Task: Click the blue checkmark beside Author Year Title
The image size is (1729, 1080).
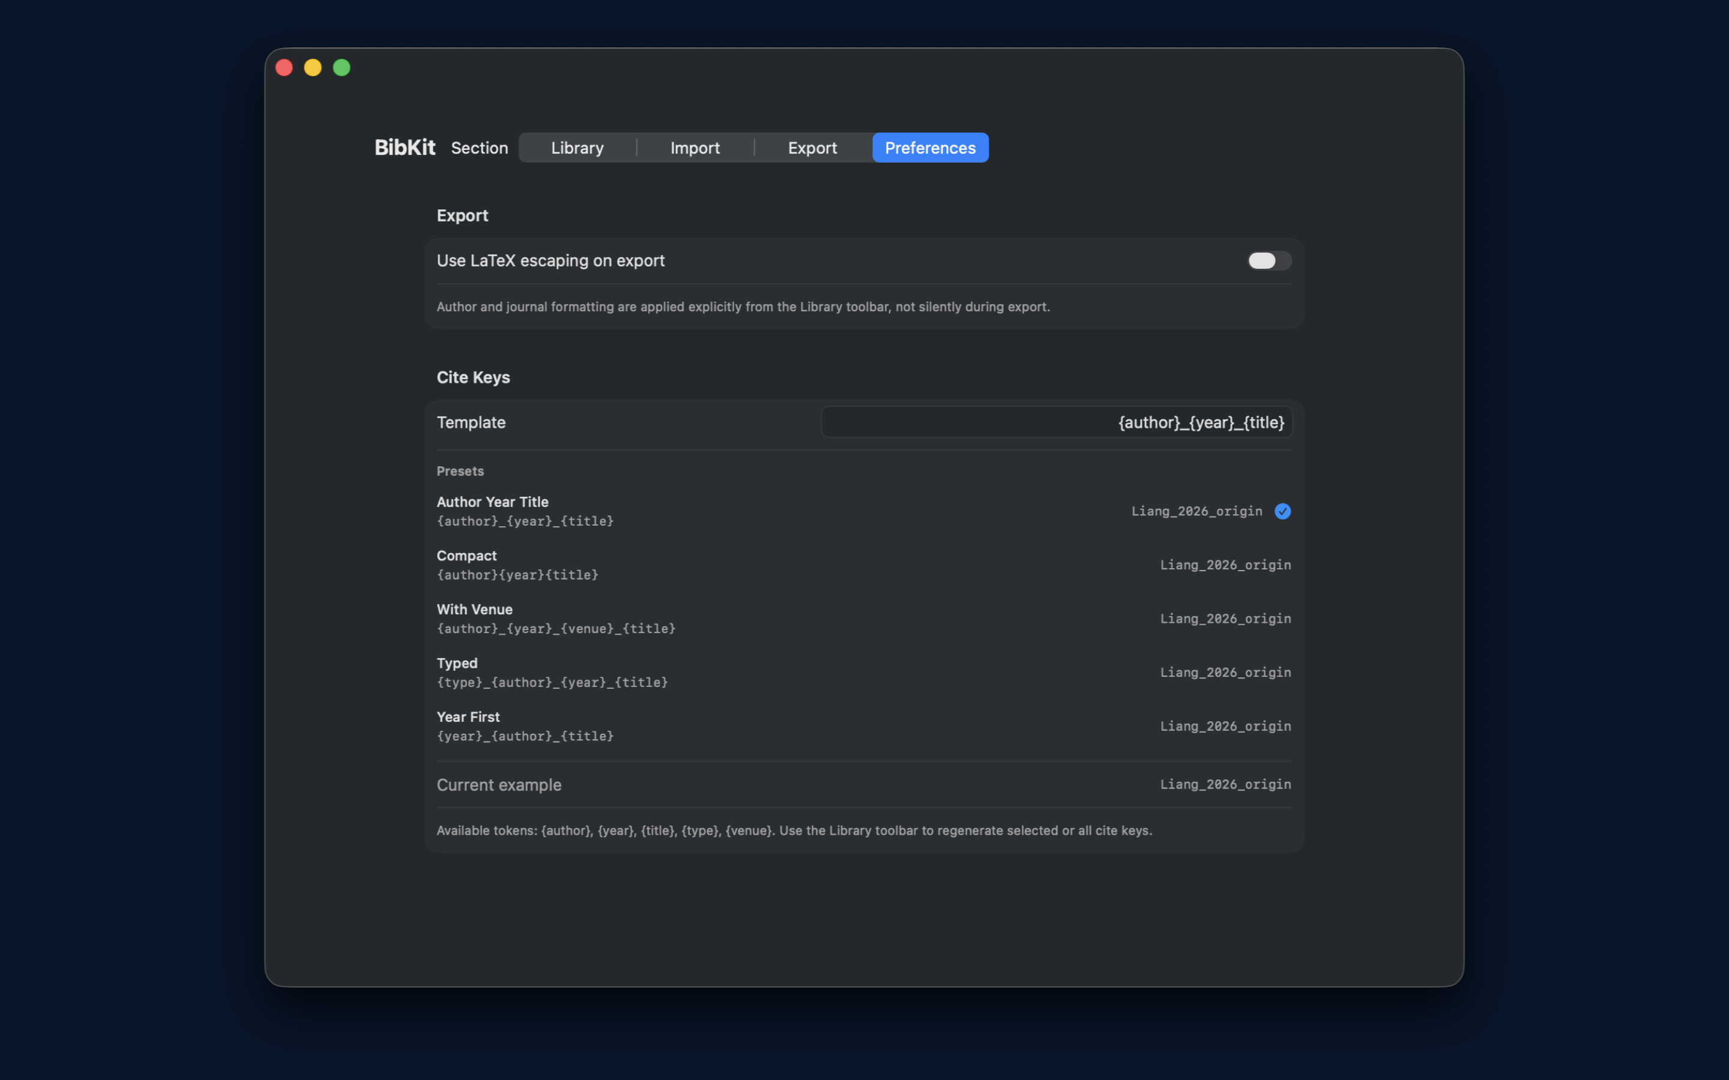Action: point(1282,511)
